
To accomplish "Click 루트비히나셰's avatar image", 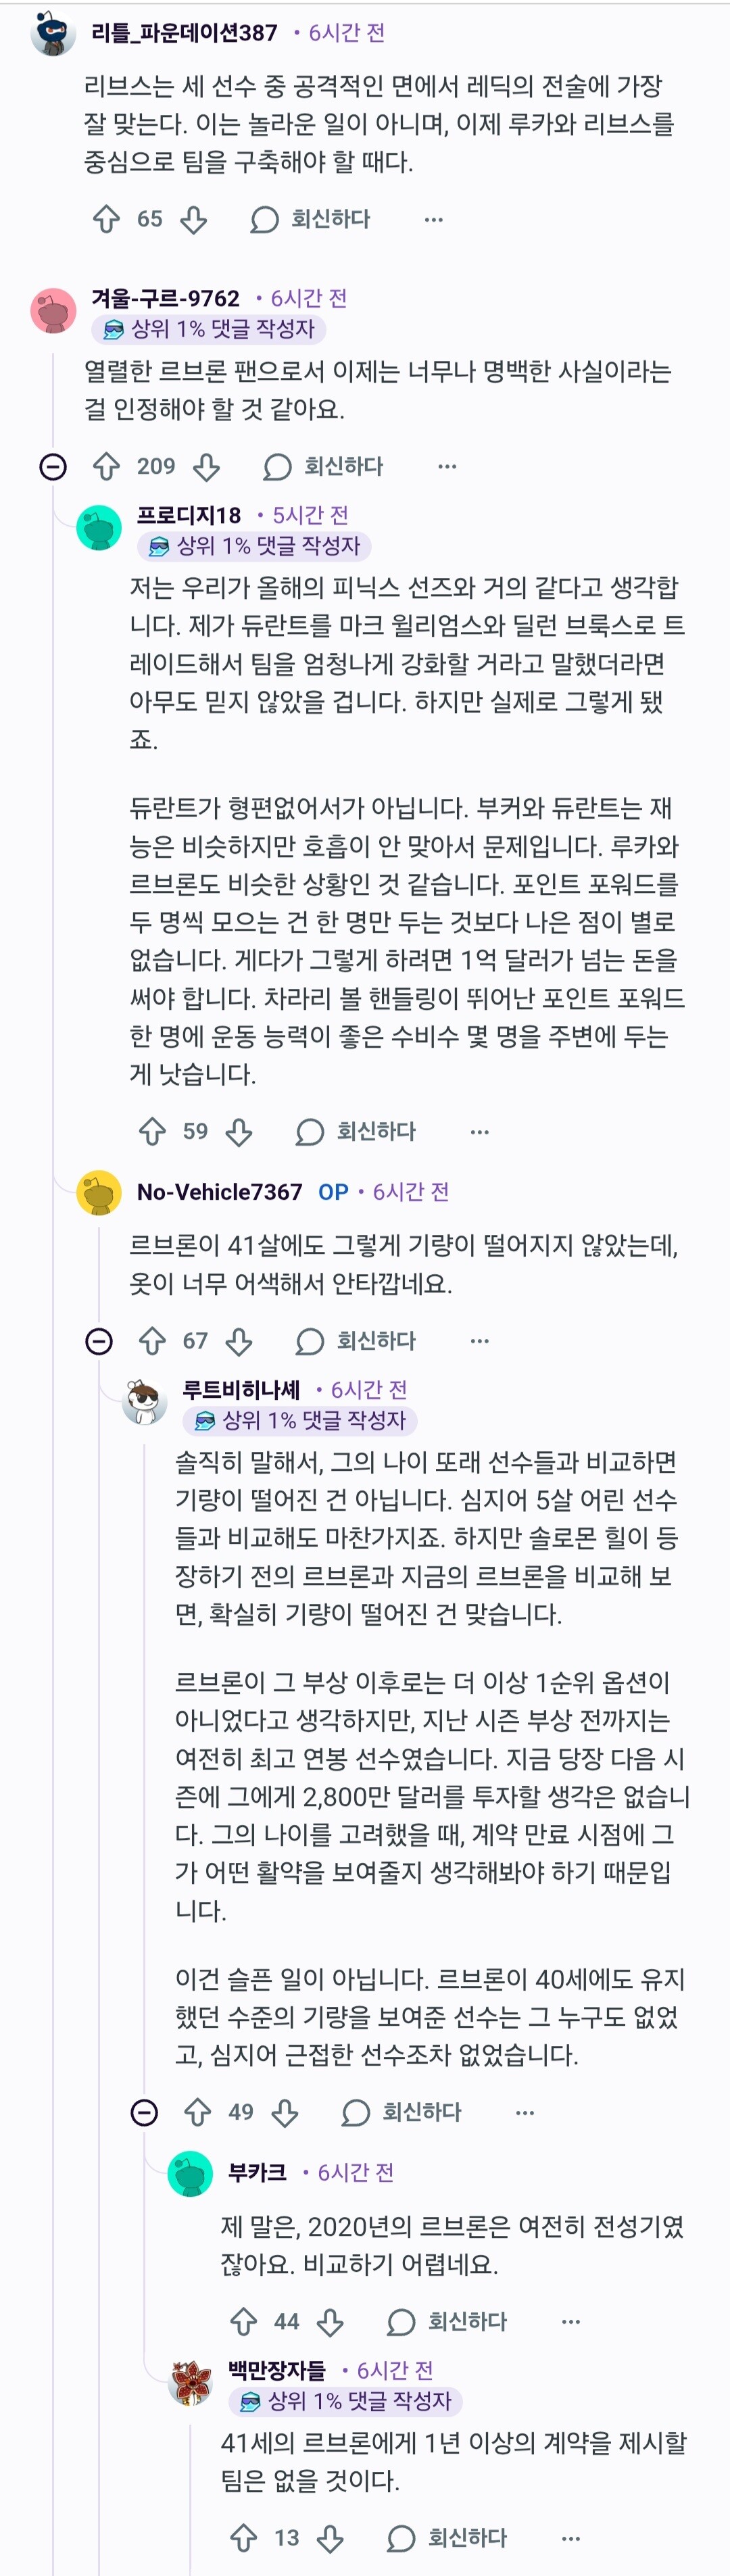I will pyautogui.click(x=145, y=1401).
